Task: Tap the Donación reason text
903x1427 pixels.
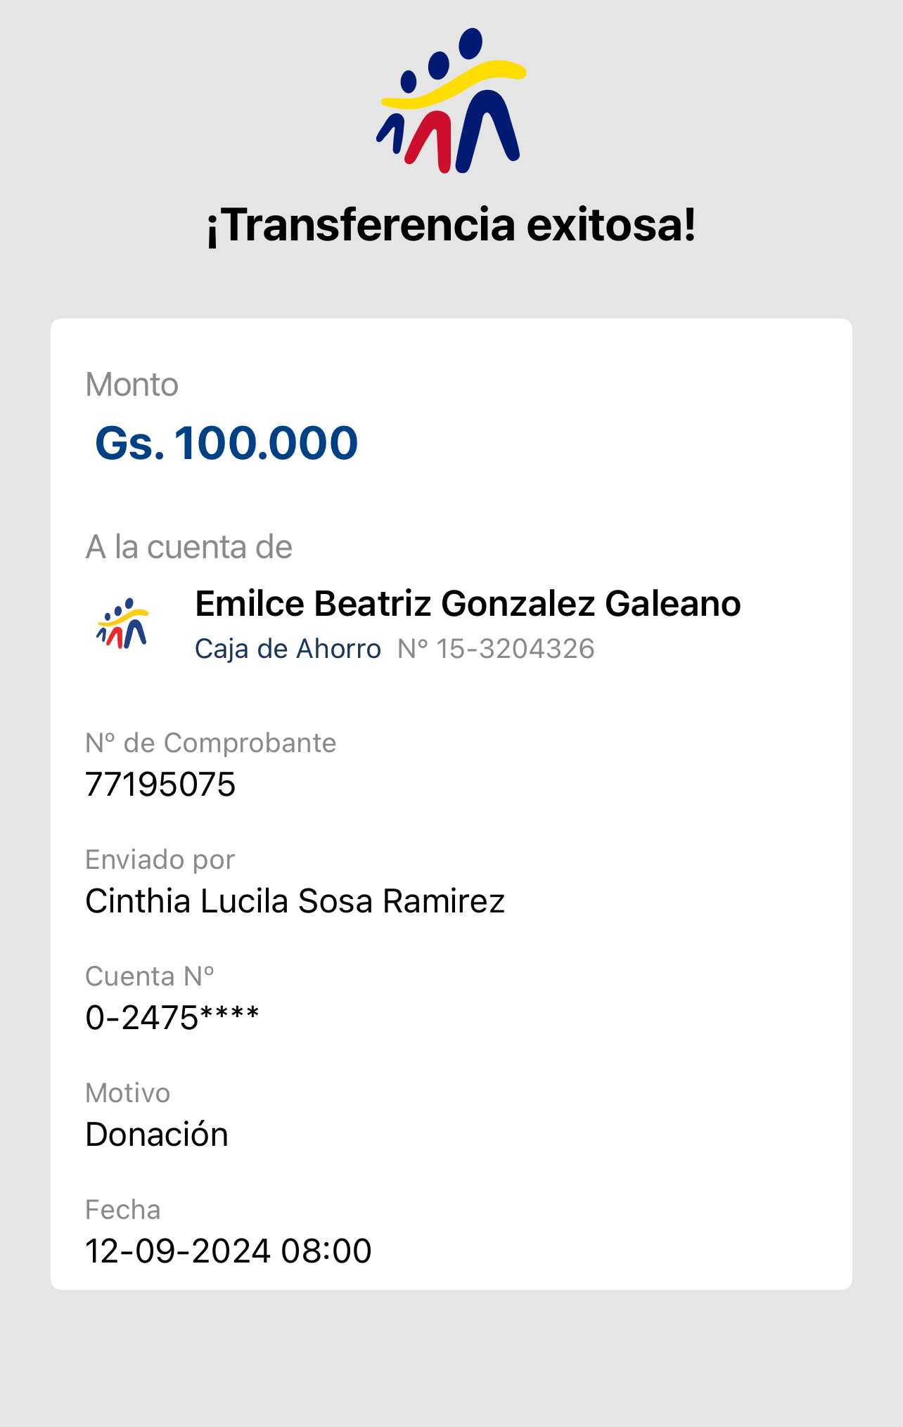Action: (x=157, y=1135)
